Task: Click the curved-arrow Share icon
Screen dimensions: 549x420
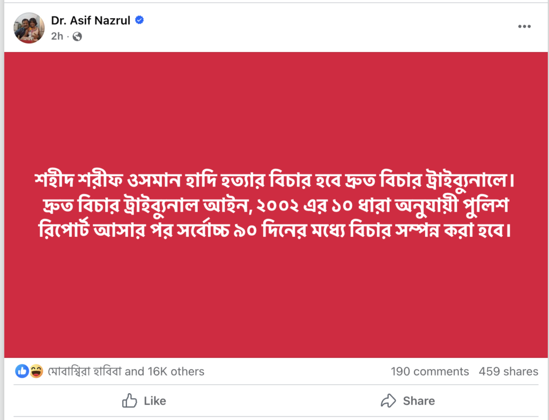Action: coord(388,401)
